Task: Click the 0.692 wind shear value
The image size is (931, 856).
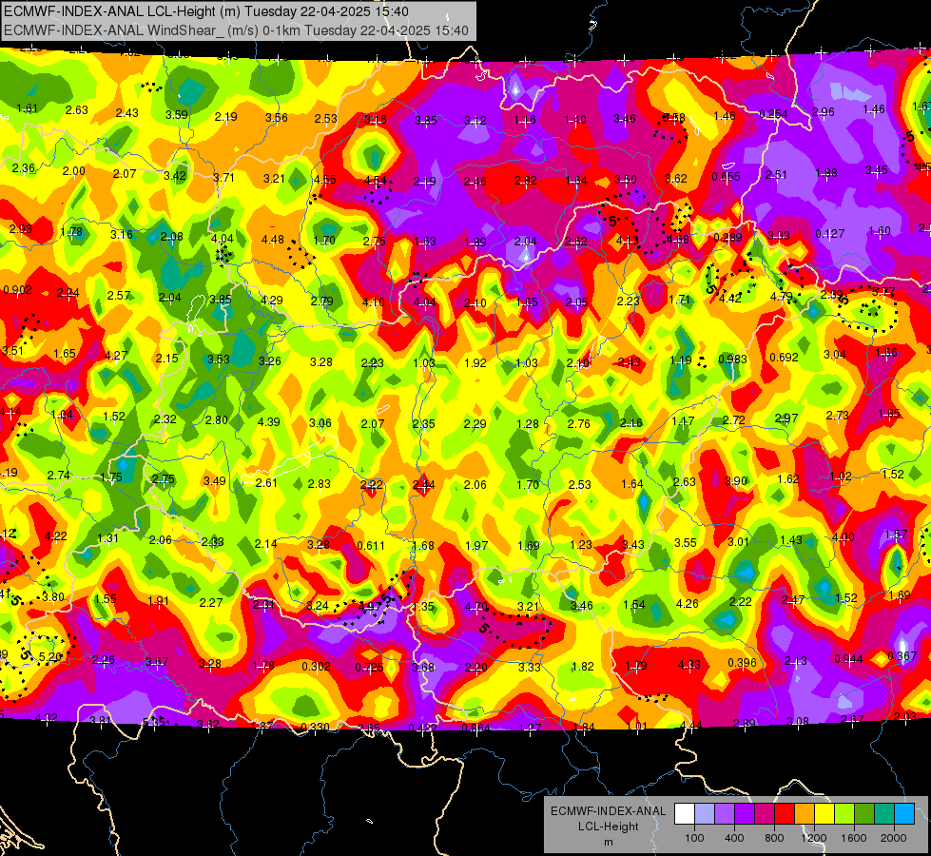Action: pos(784,357)
